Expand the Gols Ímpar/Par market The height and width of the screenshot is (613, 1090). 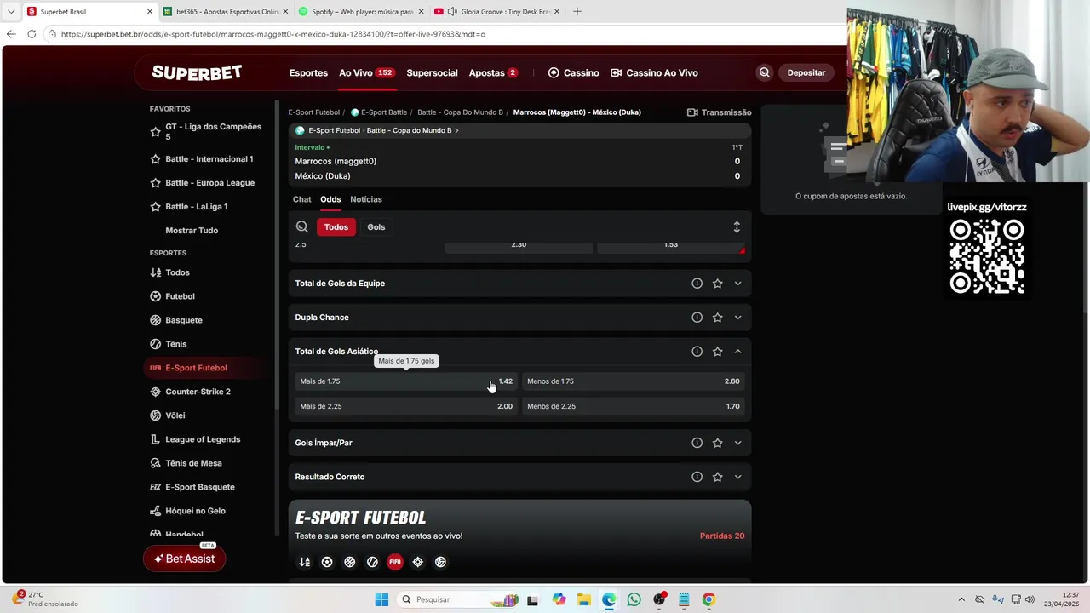tap(737, 443)
